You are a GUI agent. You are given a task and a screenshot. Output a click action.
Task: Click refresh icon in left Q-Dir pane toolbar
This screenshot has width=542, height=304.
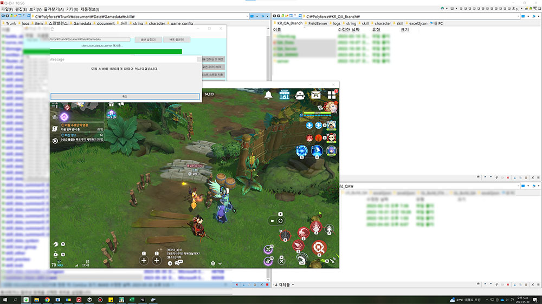click(x=28, y=16)
